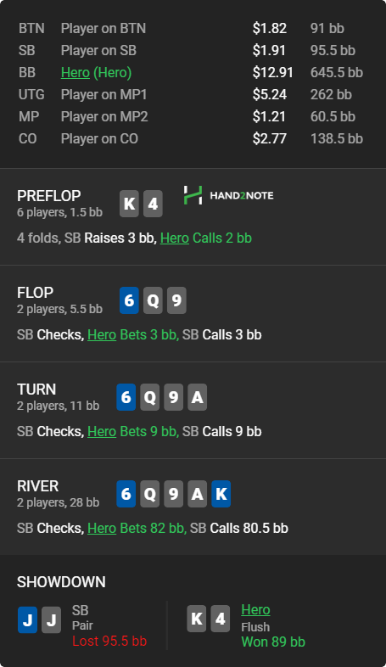Click the 9 card in the river row
The image size is (386, 667).
pos(173,494)
